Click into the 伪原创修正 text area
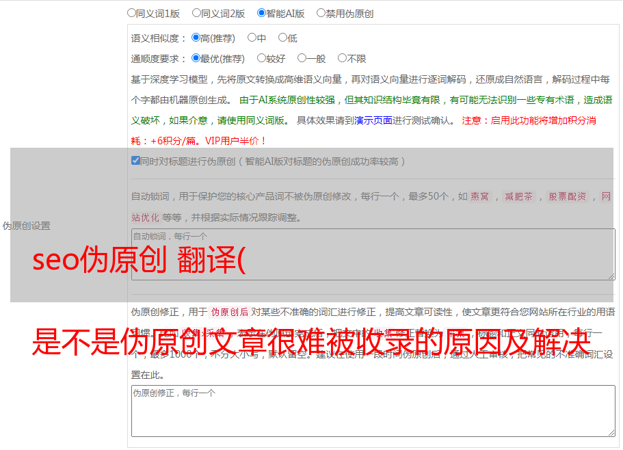This screenshot has height=450, width=623. point(373,411)
